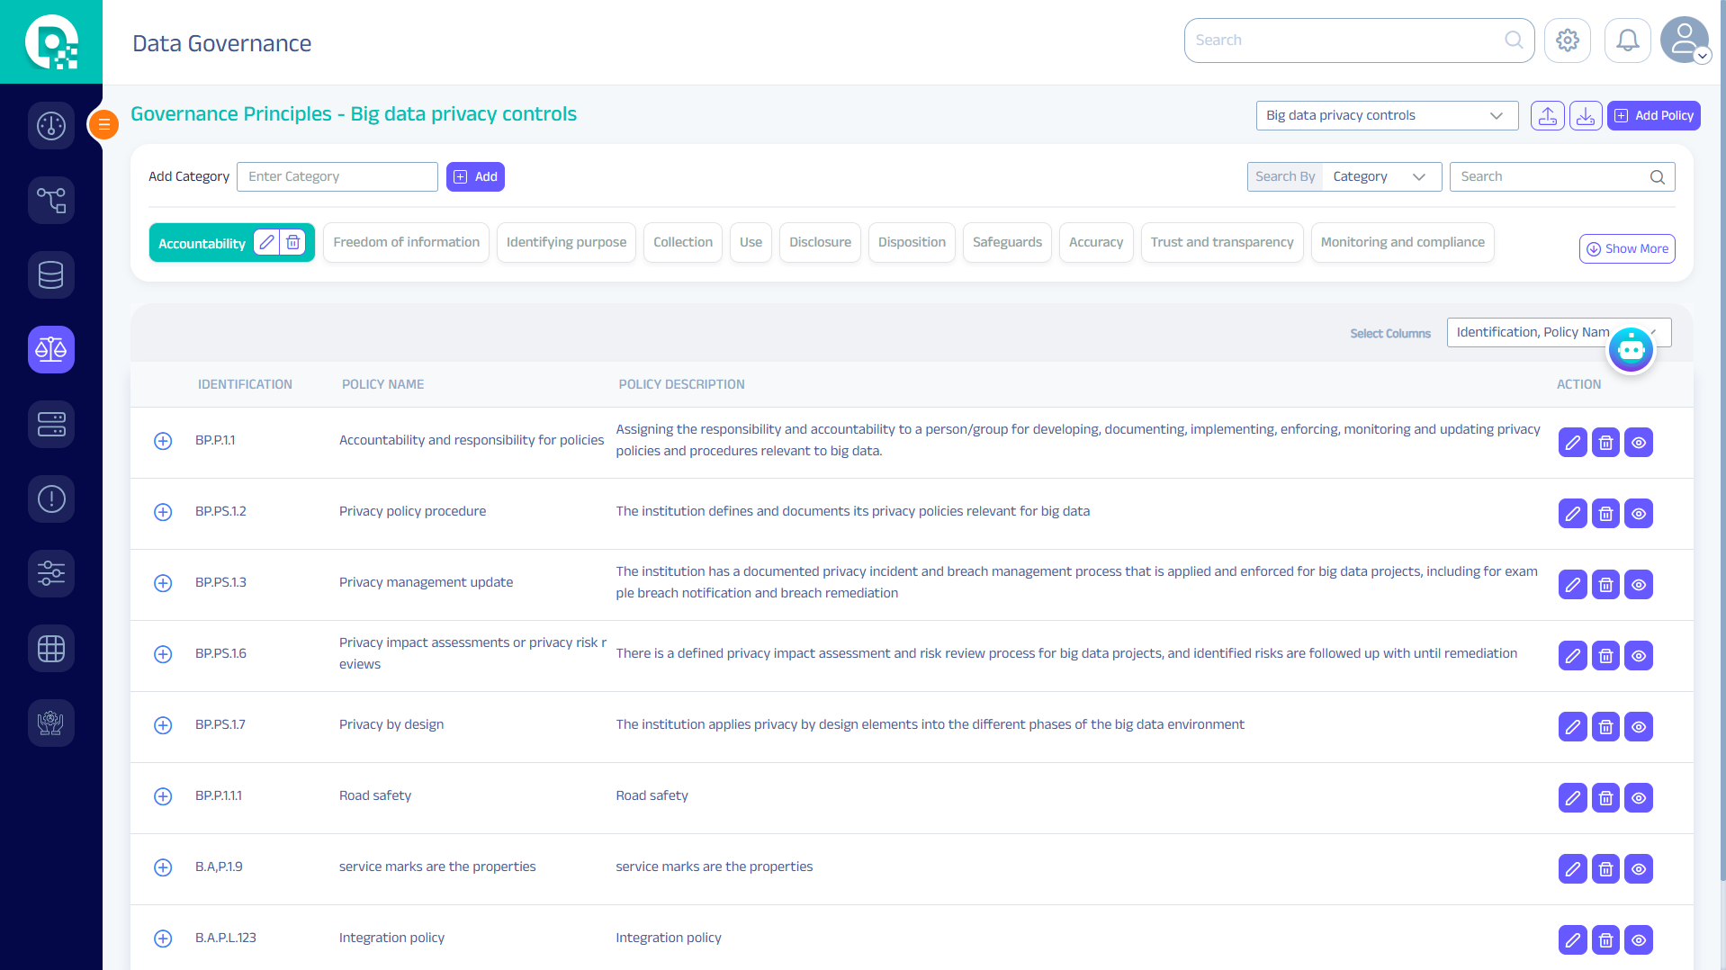Click the database icon in sidebar
Image resolution: width=1726 pixels, height=970 pixels.
[x=51, y=274]
